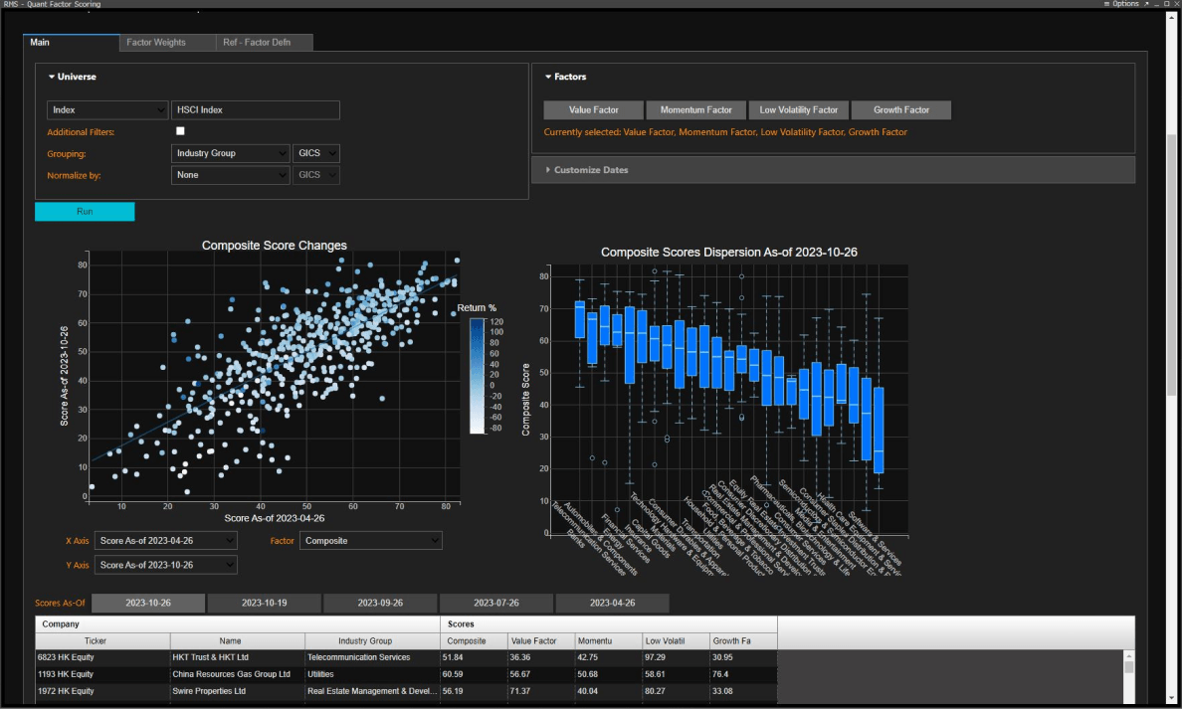The image size is (1182, 709).
Task: Collapse the Factors section
Action: coord(548,76)
